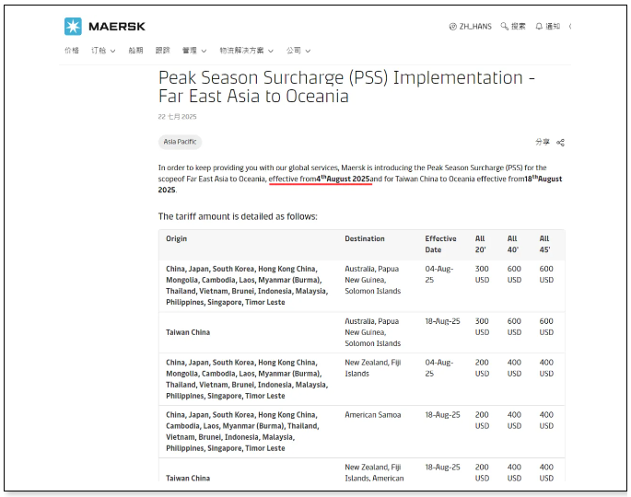Click the American Samoa destination cell

point(373,415)
